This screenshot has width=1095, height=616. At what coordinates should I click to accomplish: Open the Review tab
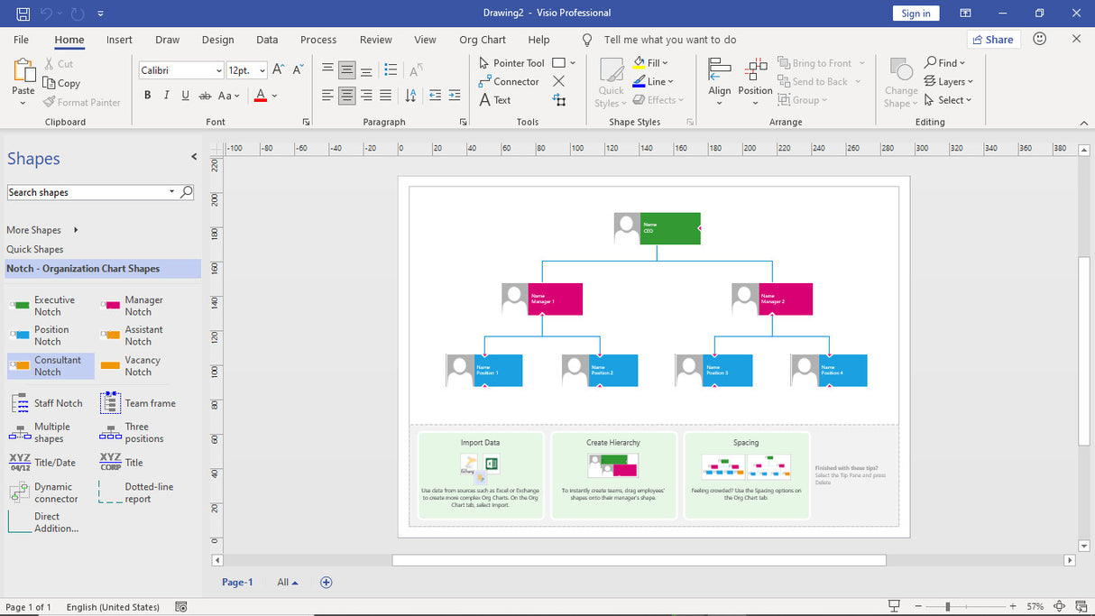pos(375,39)
